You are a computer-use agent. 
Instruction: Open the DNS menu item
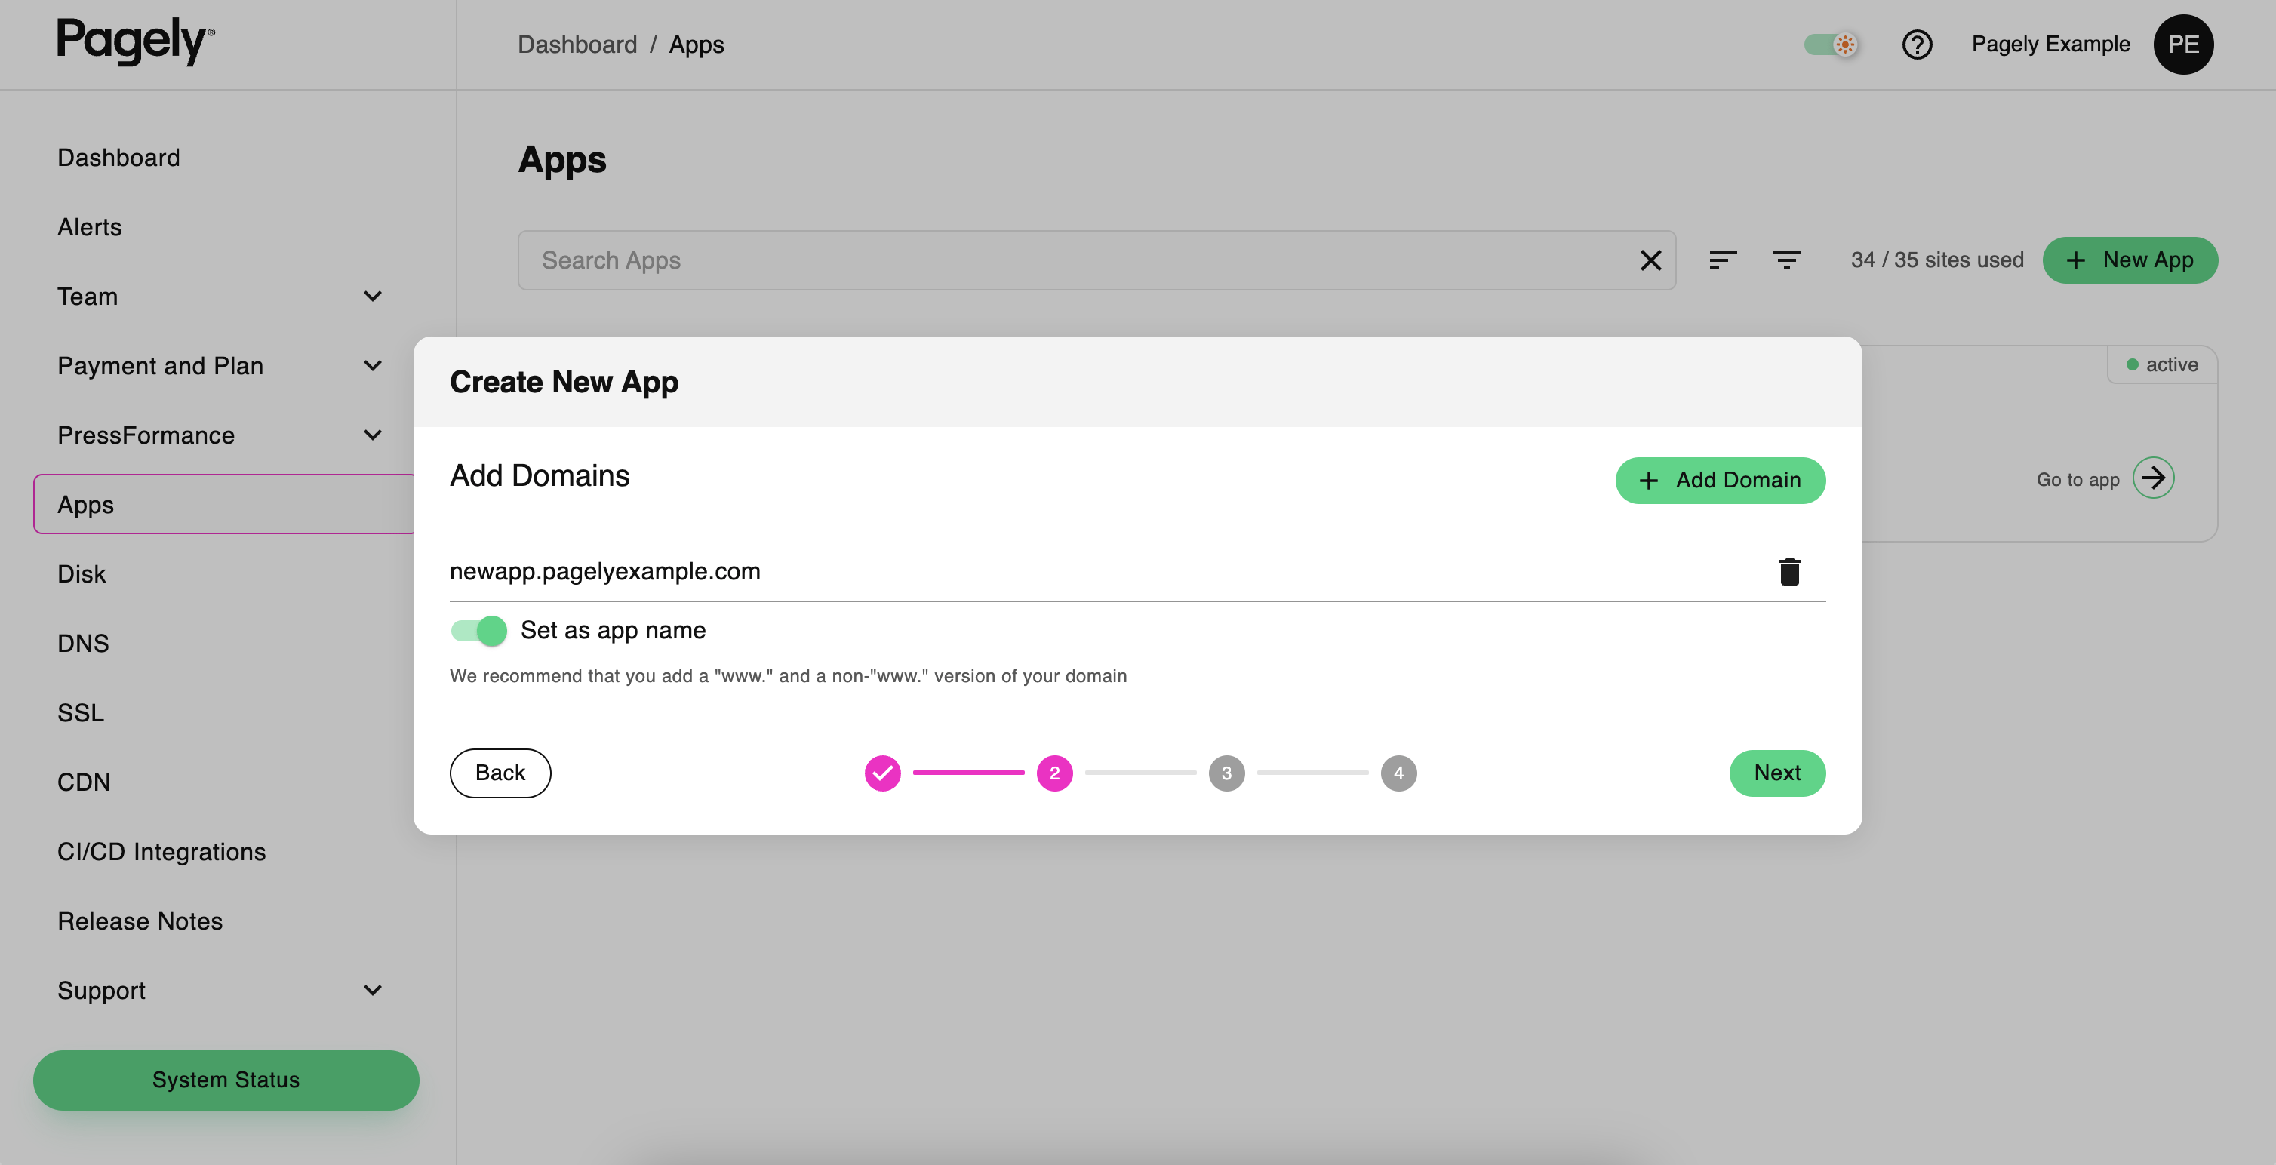(x=83, y=643)
